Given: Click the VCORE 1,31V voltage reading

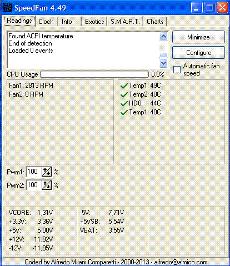Looking at the screenshot, I should click(31, 213).
